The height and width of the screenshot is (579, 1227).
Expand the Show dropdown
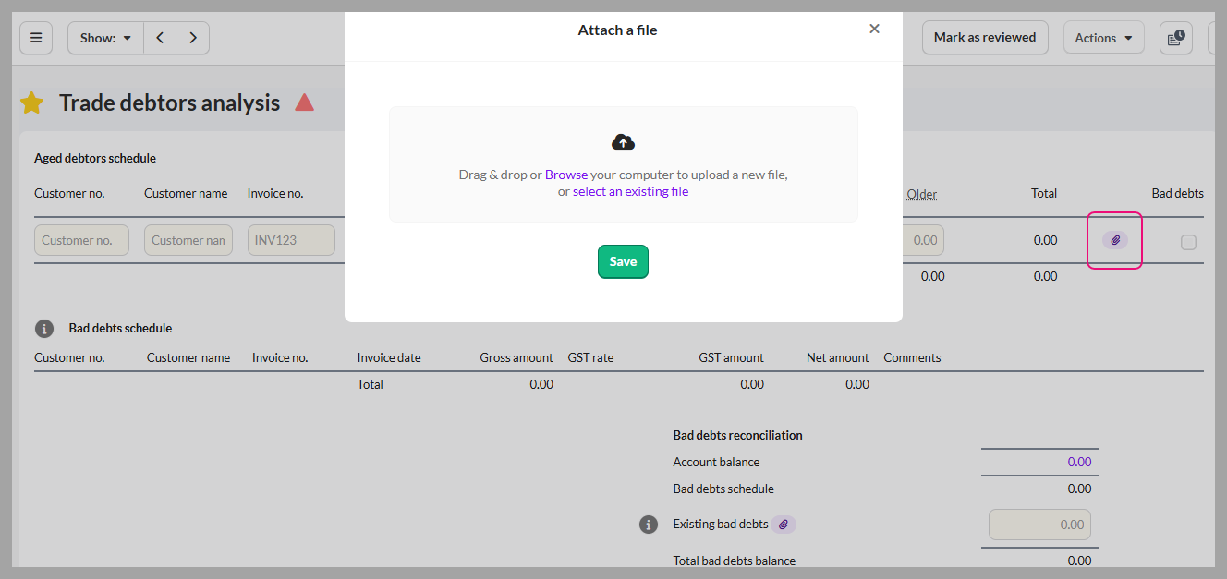105,38
